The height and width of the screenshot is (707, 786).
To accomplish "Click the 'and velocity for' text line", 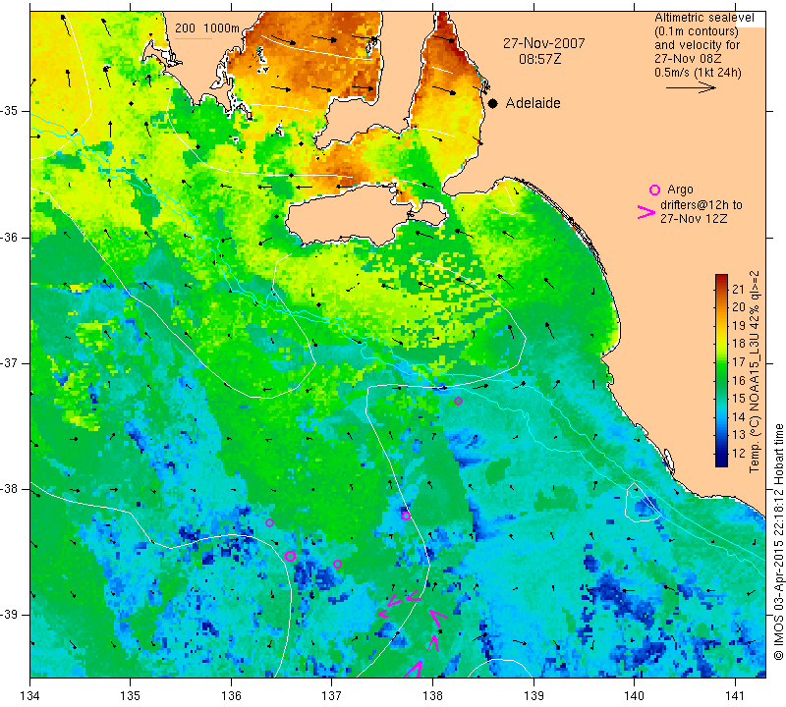I will [698, 45].
